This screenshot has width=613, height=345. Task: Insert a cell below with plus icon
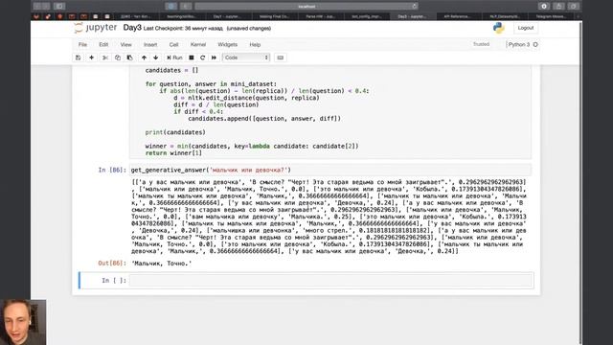pyautogui.click(x=92, y=57)
